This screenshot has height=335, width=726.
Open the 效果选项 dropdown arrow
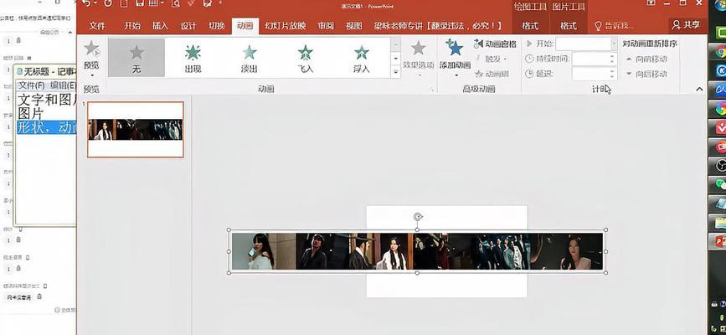tap(419, 75)
